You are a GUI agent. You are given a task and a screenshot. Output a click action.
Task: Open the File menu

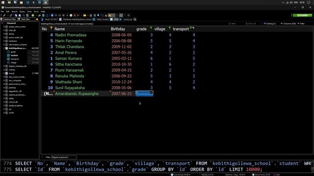[x=2, y=12]
